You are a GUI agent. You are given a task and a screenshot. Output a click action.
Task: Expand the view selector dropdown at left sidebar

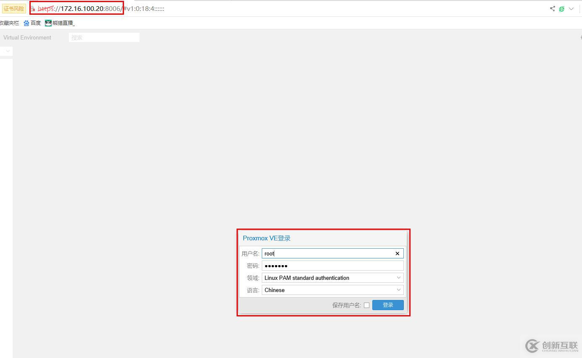point(7,51)
